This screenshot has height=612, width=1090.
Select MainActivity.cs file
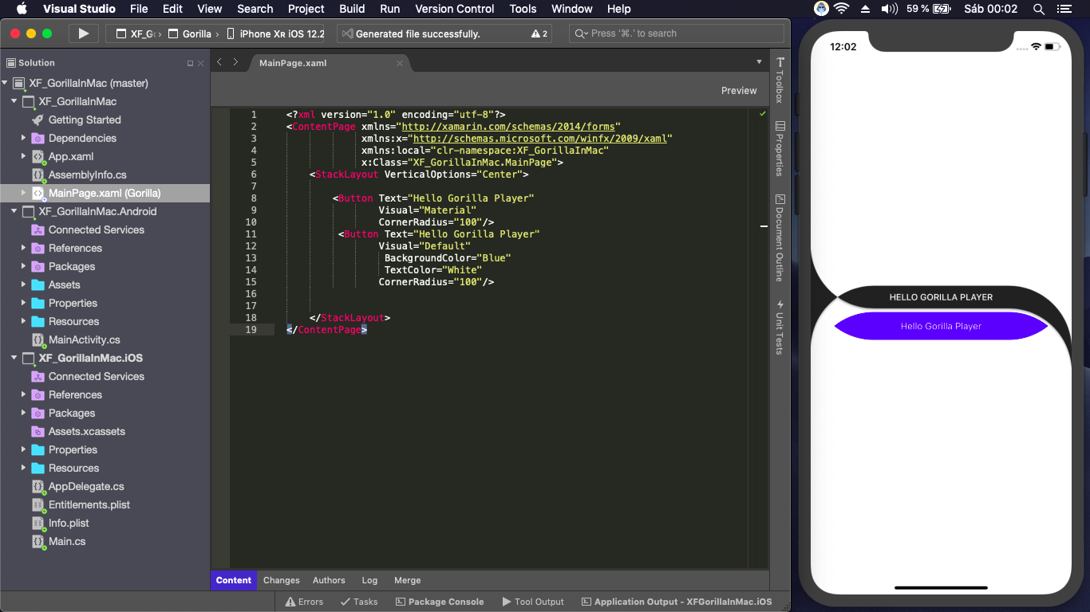(84, 339)
